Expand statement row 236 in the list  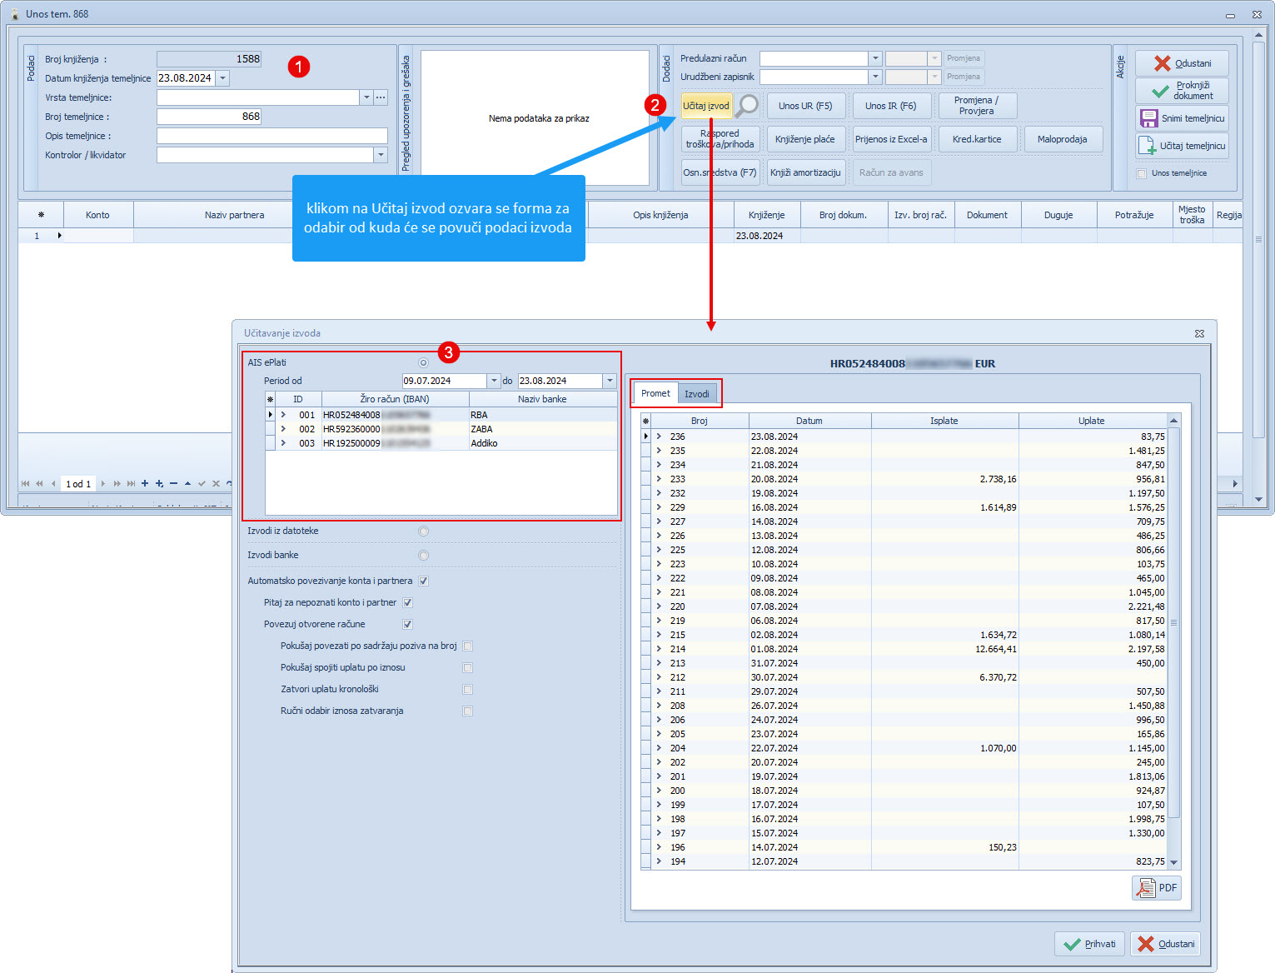click(x=659, y=437)
